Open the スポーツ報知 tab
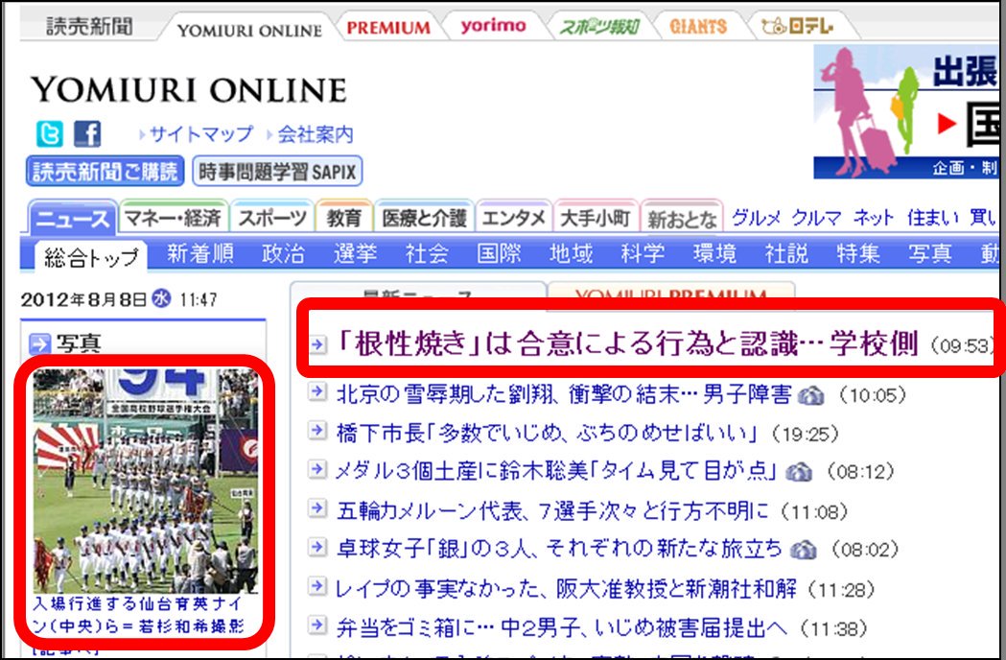 [x=599, y=26]
